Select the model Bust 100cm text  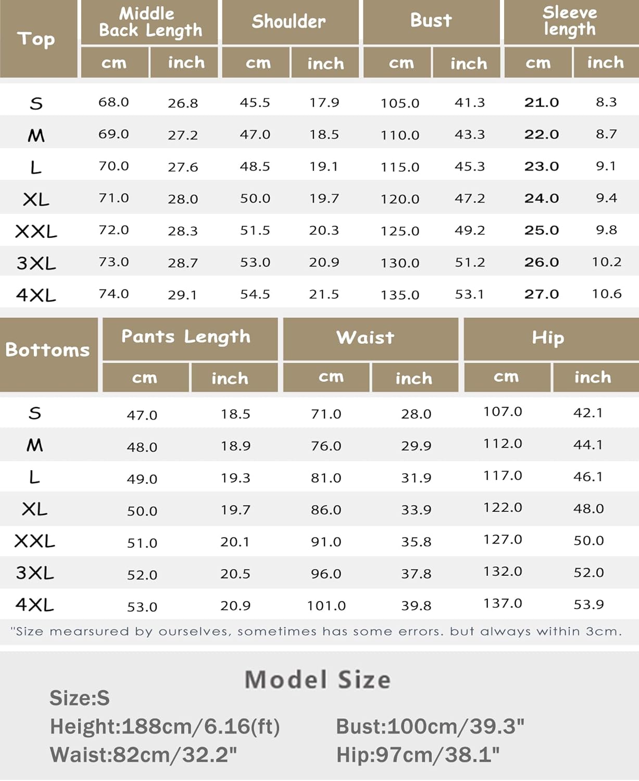[430, 726]
